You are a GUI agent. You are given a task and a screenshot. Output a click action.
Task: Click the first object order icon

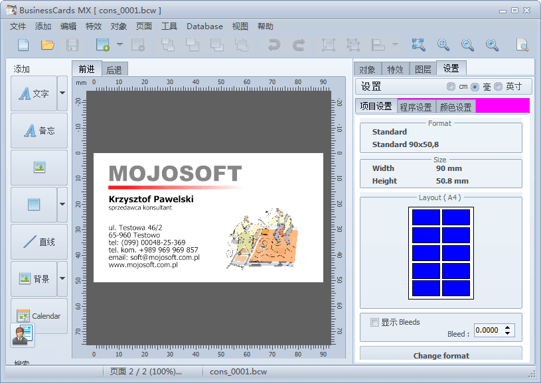click(168, 45)
